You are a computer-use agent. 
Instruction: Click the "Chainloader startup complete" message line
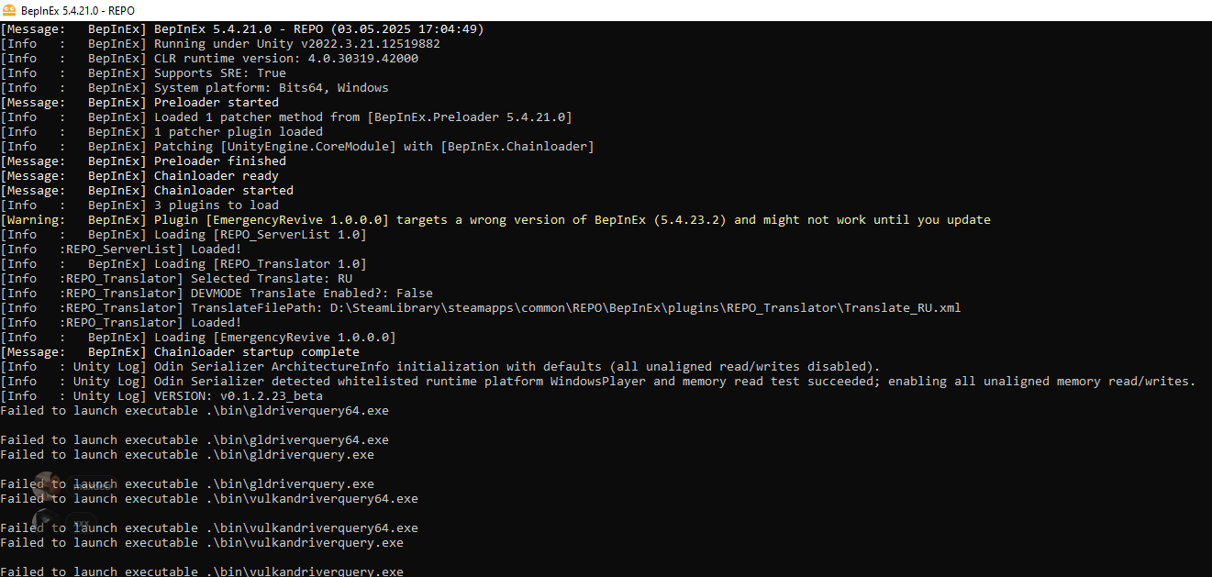pos(256,352)
